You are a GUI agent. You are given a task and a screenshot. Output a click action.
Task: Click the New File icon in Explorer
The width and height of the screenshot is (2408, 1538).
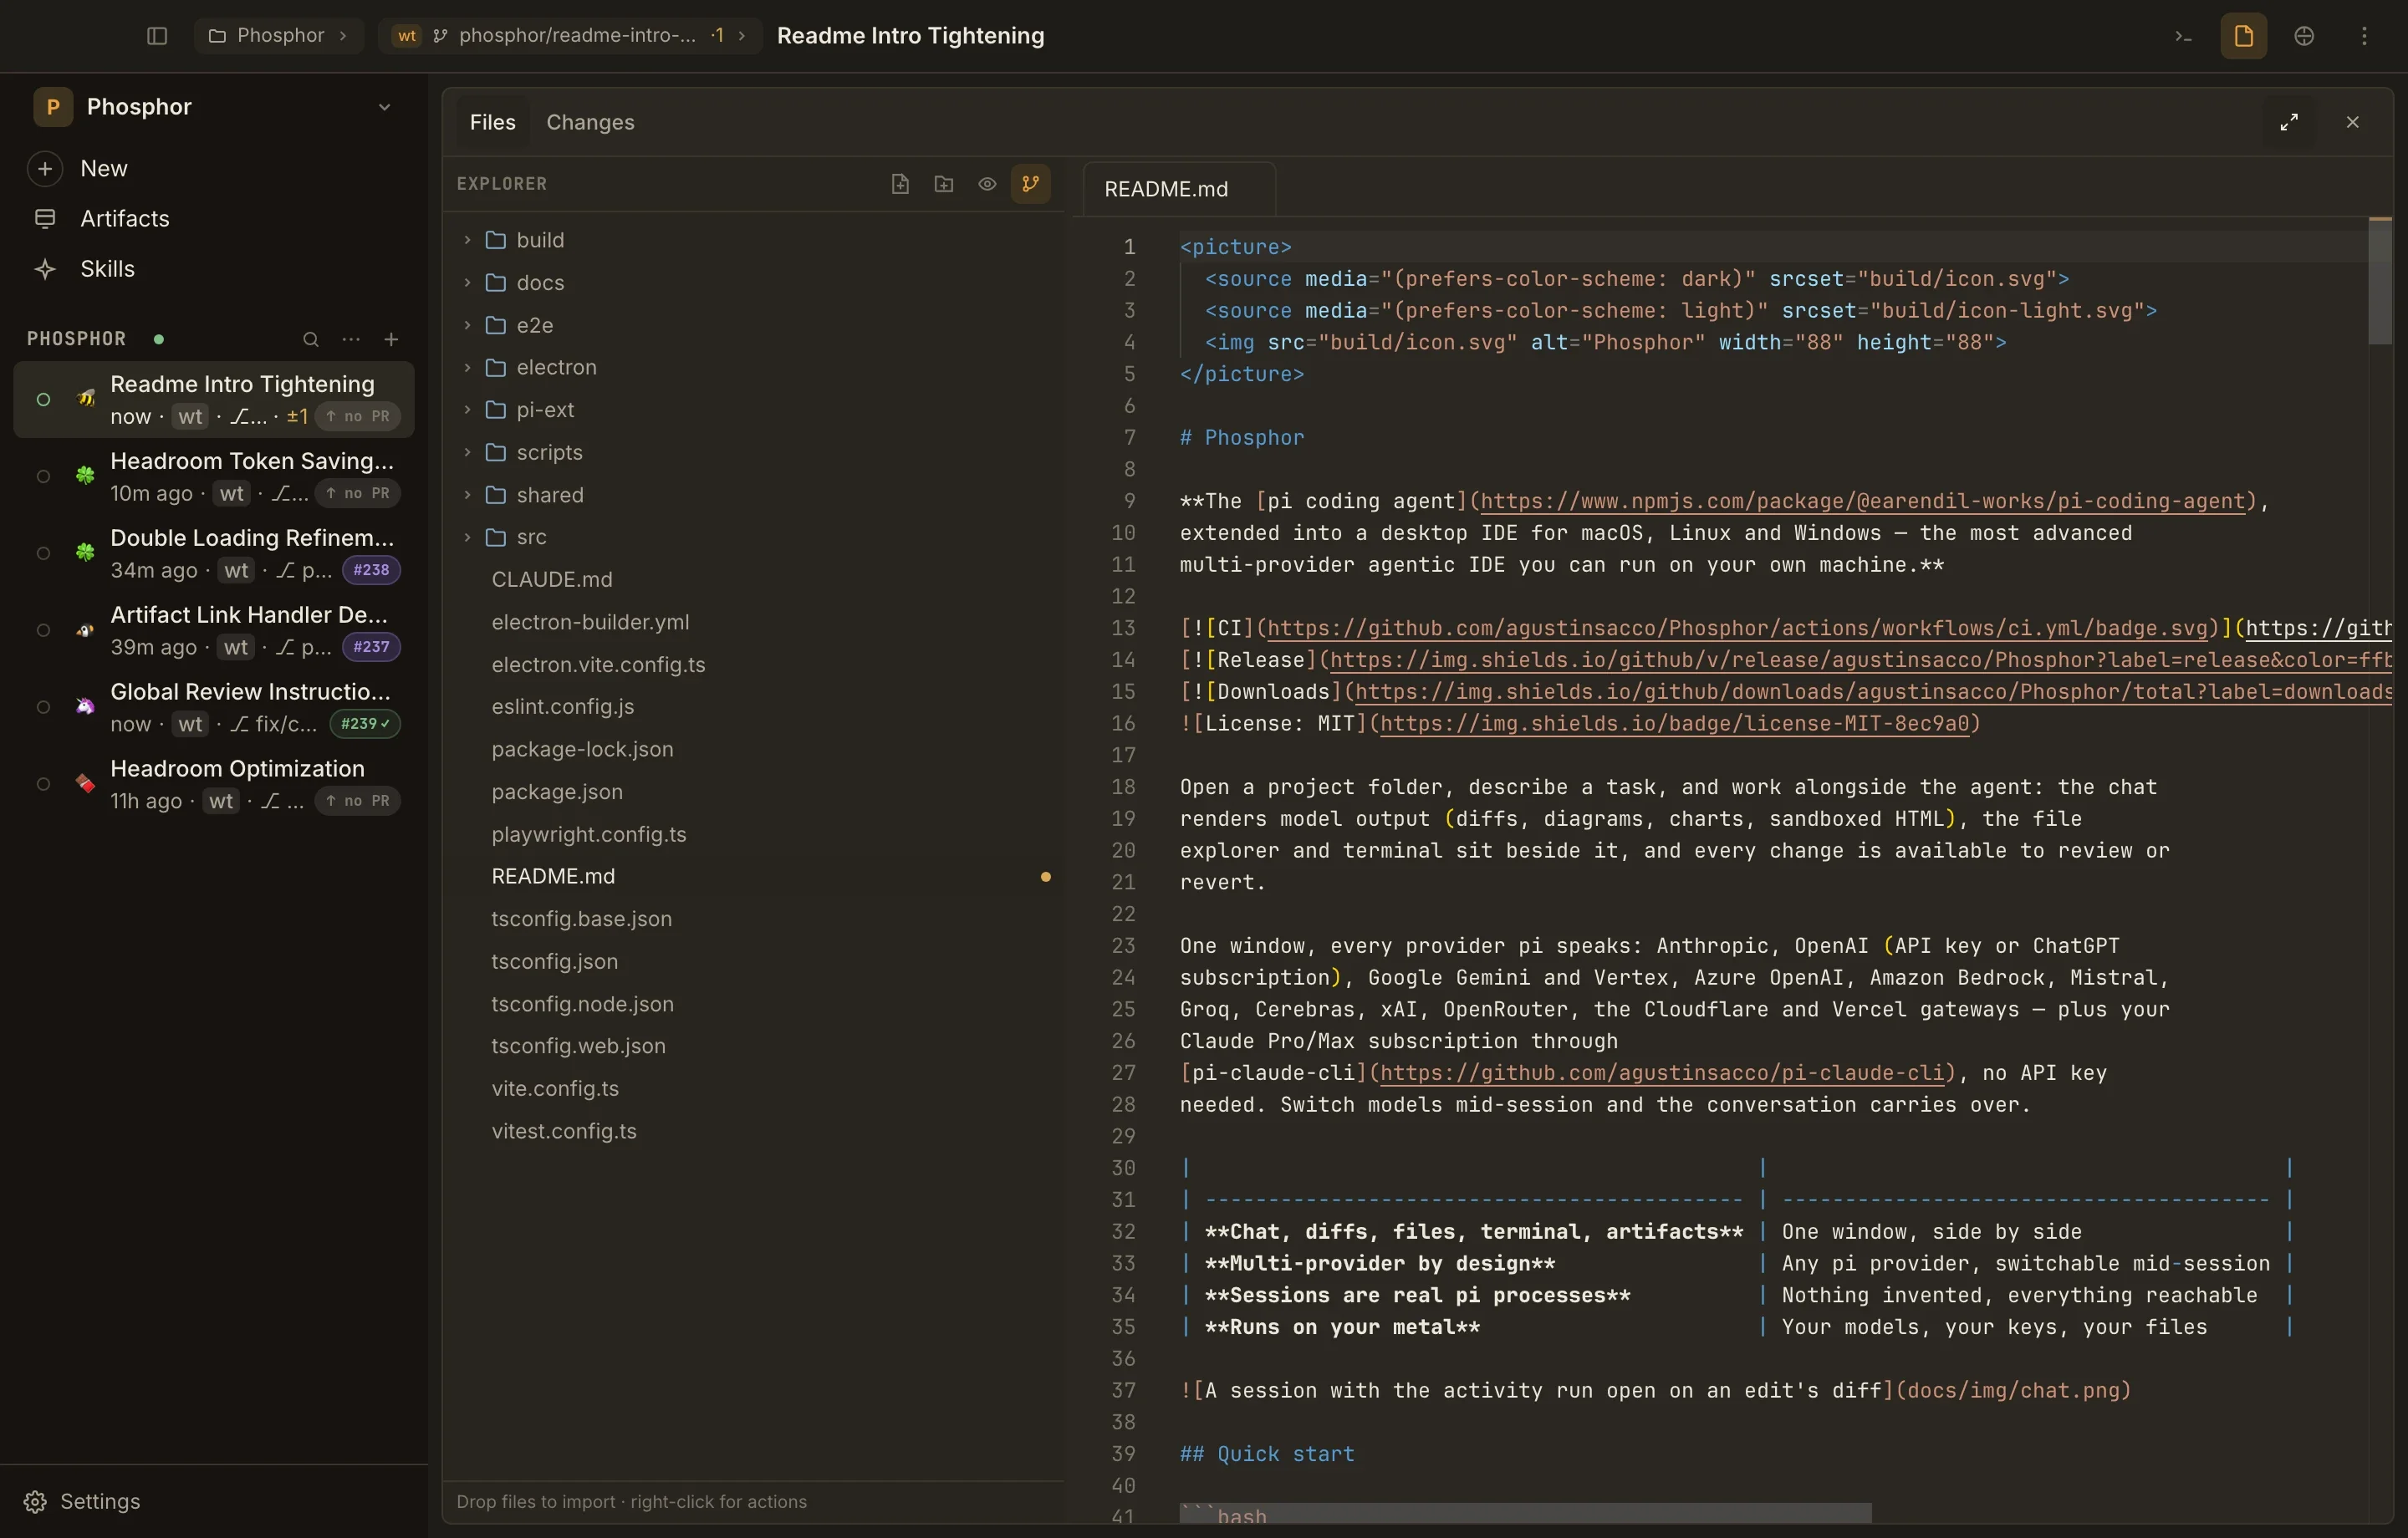900,184
